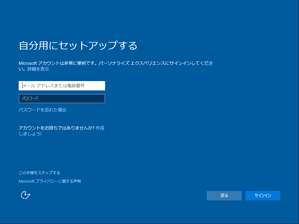The width and height of the screenshot is (299, 224).
Task: Click the 自分用にセットアップする heading
Action: coord(78,45)
